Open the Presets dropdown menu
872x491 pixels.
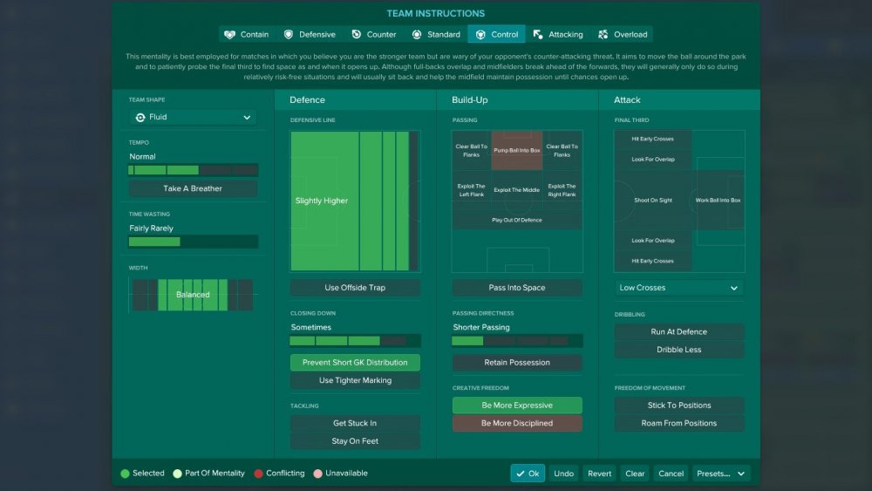[x=720, y=474]
